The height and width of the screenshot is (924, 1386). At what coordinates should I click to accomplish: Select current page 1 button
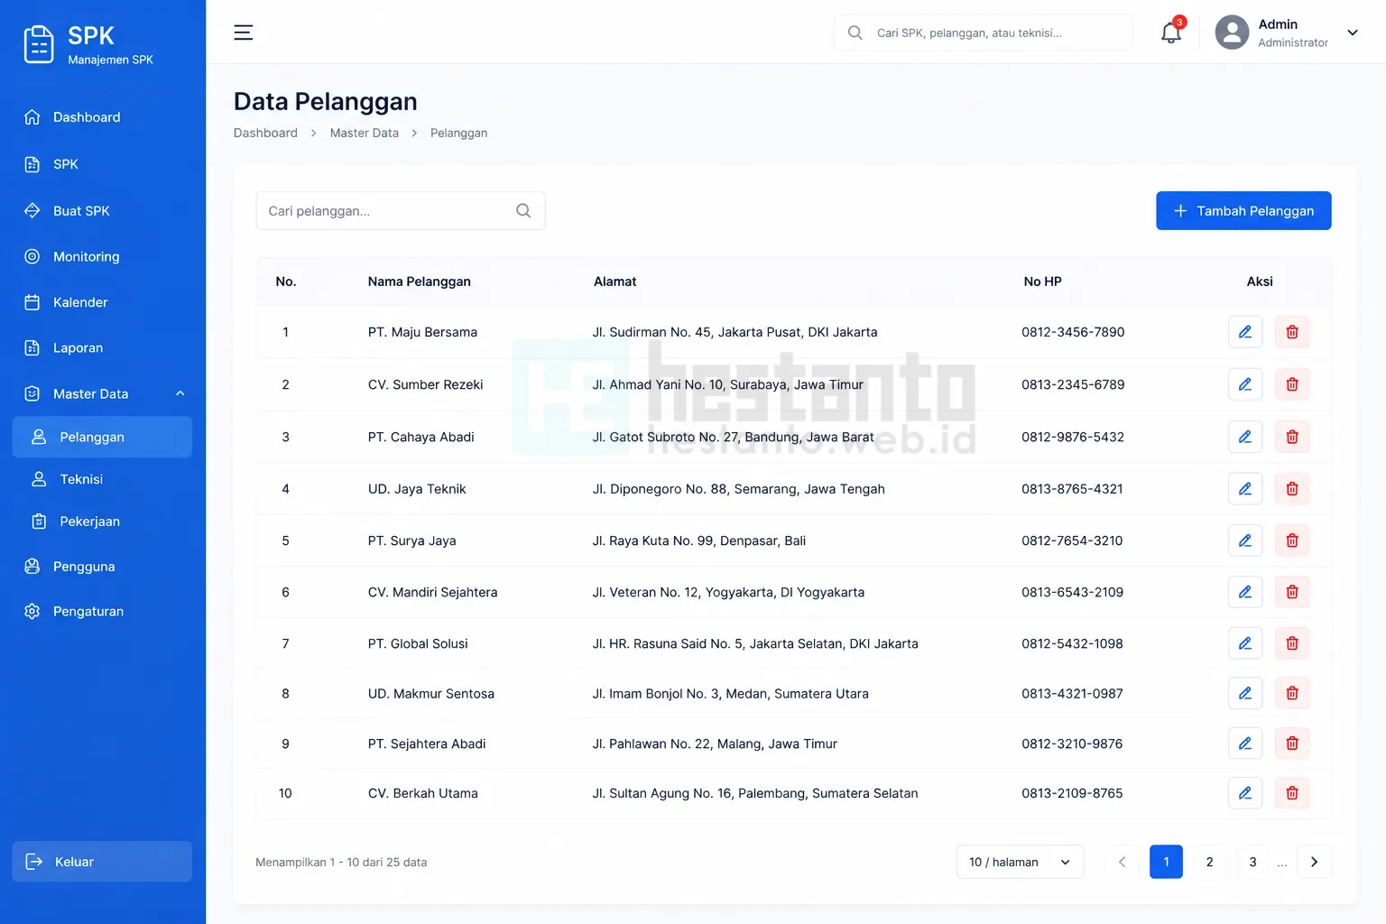coord(1166,862)
